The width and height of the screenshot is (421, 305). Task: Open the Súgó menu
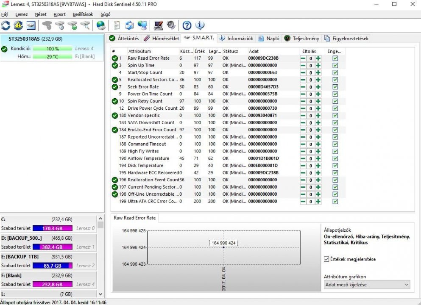tap(106, 14)
